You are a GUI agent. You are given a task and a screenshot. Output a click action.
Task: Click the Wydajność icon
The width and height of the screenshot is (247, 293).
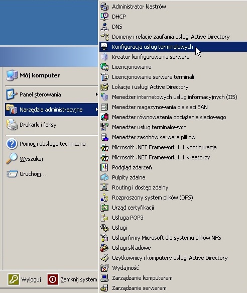104,268
